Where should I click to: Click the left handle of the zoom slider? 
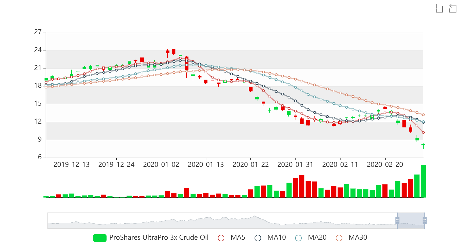click(x=397, y=221)
